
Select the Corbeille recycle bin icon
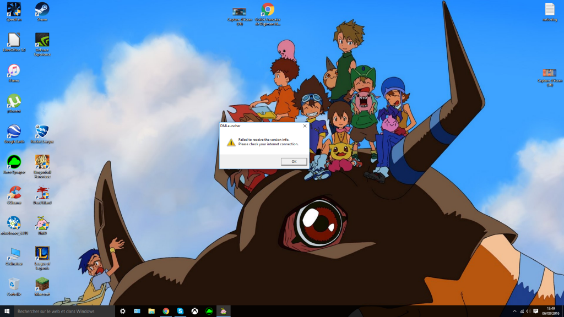pyautogui.click(x=14, y=287)
